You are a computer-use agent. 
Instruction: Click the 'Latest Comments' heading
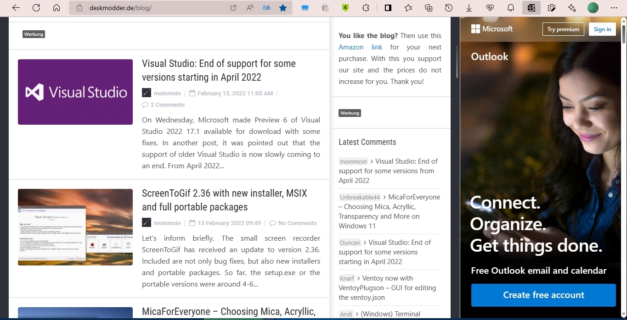(367, 142)
